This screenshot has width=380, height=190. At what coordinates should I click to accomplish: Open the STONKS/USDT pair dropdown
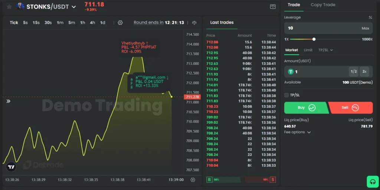[x=74, y=7]
